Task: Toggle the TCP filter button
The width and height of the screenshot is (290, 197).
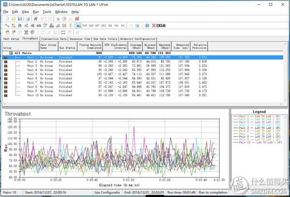Action: pos(85,26)
